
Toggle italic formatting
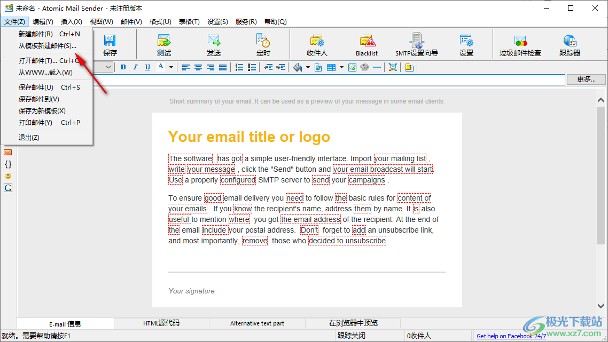(135, 67)
